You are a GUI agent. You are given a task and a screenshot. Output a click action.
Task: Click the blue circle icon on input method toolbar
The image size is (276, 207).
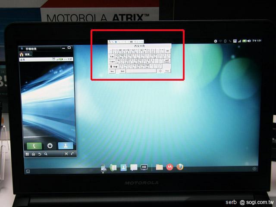116,42
